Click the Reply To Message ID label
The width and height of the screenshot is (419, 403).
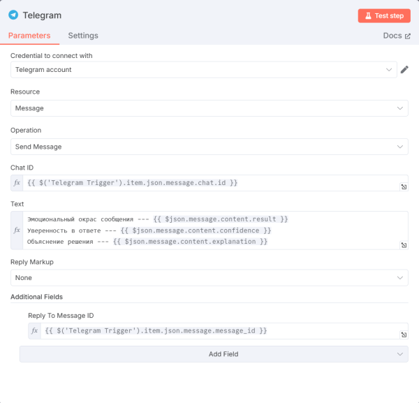pos(61,316)
